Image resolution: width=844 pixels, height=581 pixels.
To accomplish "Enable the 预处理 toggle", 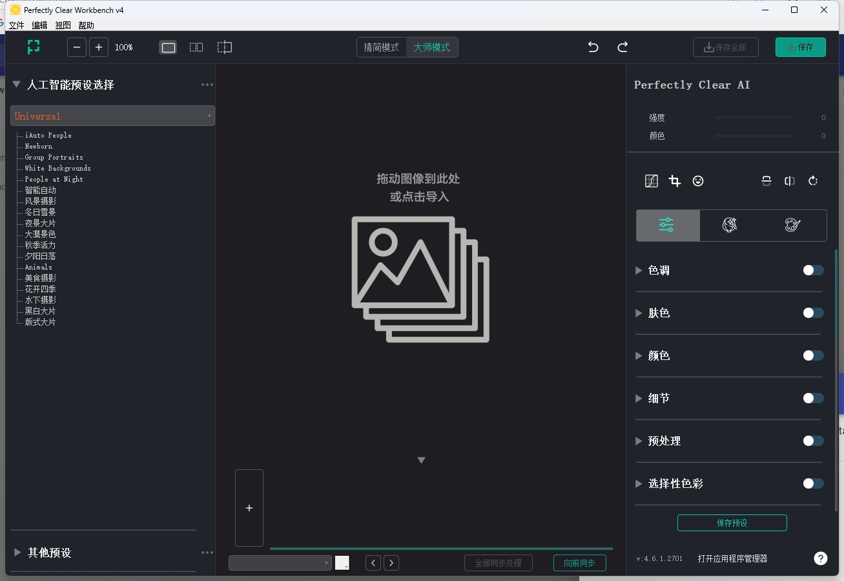I will point(813,441).
